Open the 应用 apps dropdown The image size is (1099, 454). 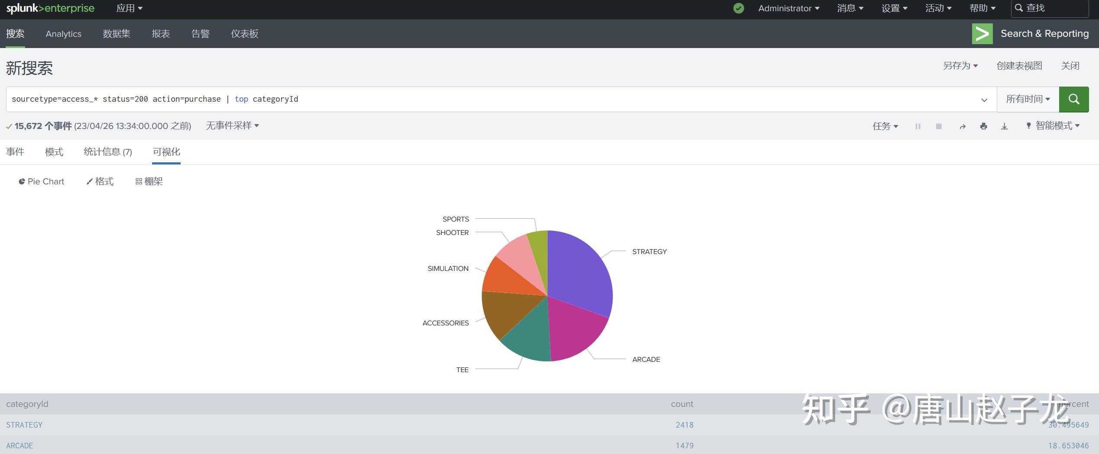[130, 8]
